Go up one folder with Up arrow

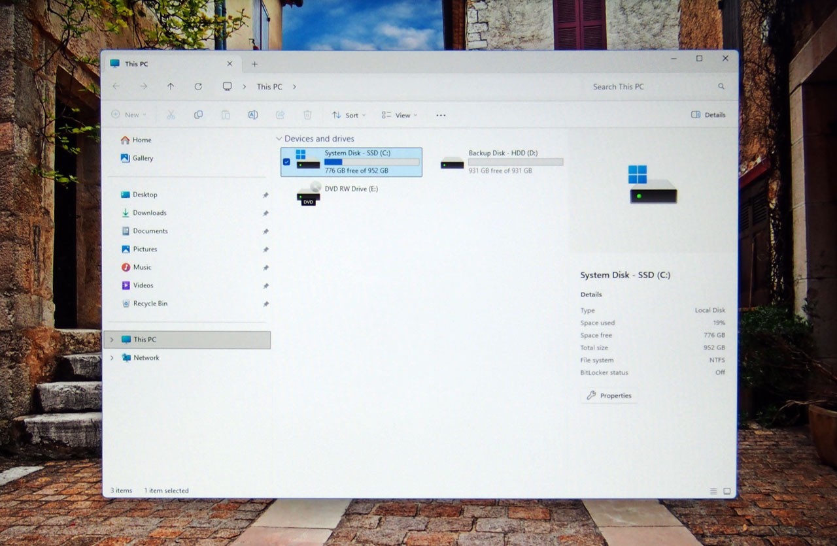tap(171, 86)
